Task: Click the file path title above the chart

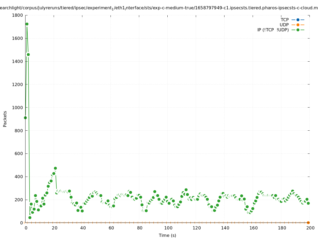Action: coord(159,8)
